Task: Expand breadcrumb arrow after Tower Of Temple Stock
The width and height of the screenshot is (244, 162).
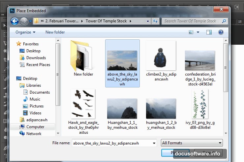Action: (x=130, y=21)
